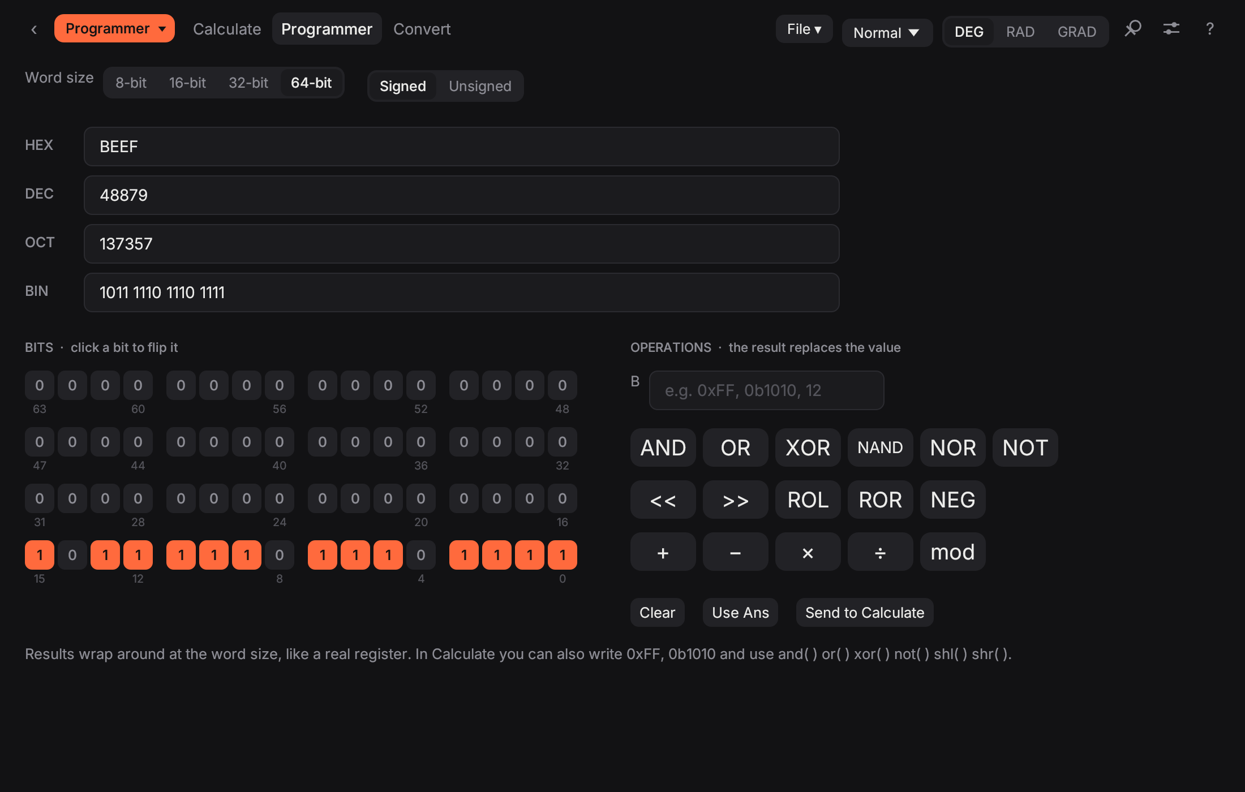Click the divide ÷ operation

pos(881,552)
